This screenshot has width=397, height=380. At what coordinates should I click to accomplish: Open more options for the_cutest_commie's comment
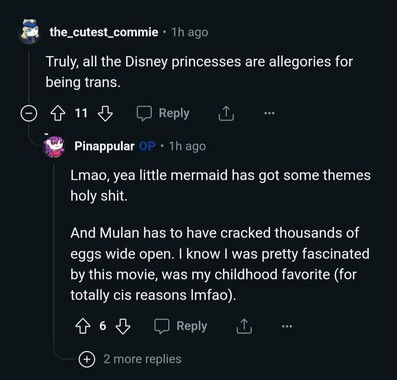coord(269,113)
